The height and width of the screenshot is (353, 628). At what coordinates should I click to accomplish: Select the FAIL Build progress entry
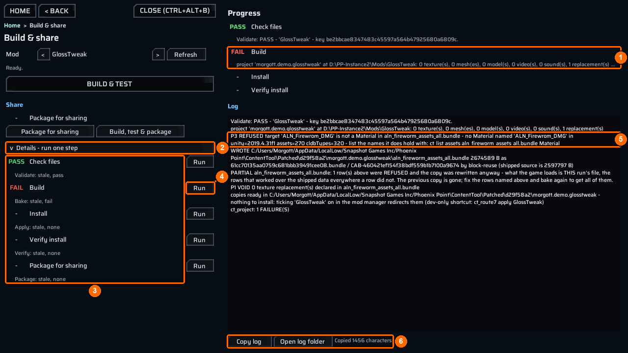(x=423, y=57)
